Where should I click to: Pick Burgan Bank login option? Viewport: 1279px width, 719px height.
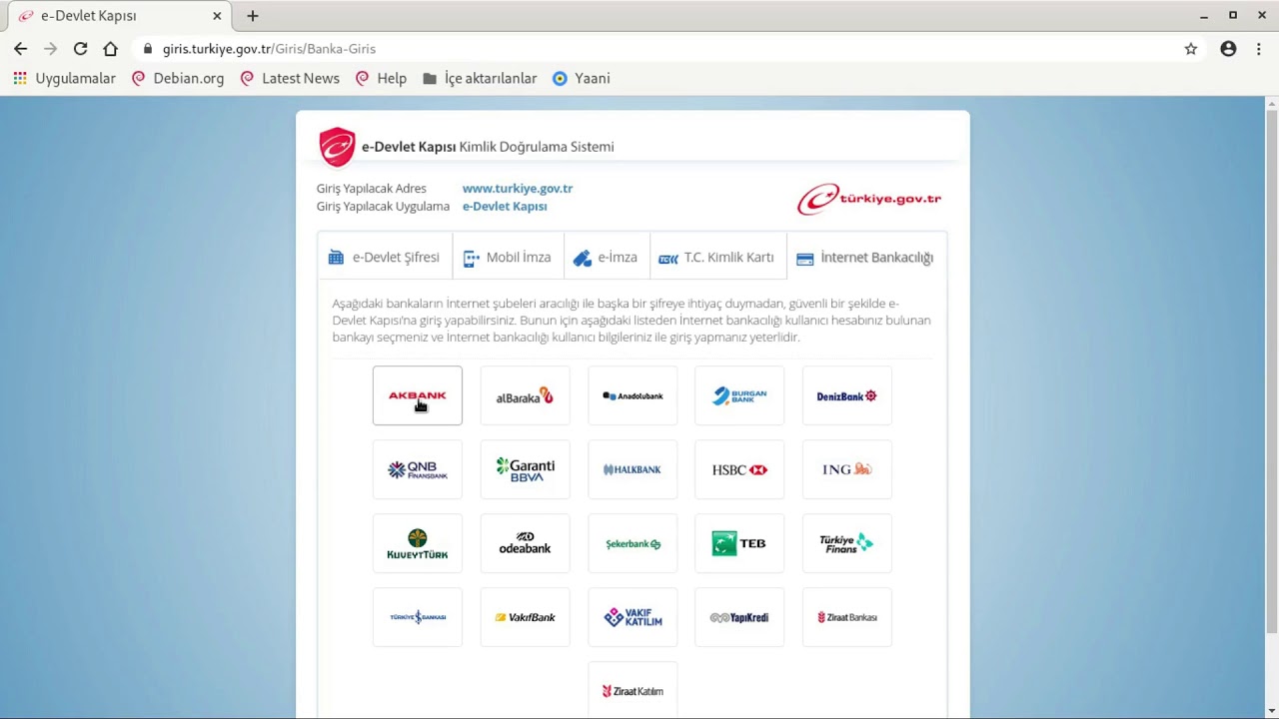739,395
